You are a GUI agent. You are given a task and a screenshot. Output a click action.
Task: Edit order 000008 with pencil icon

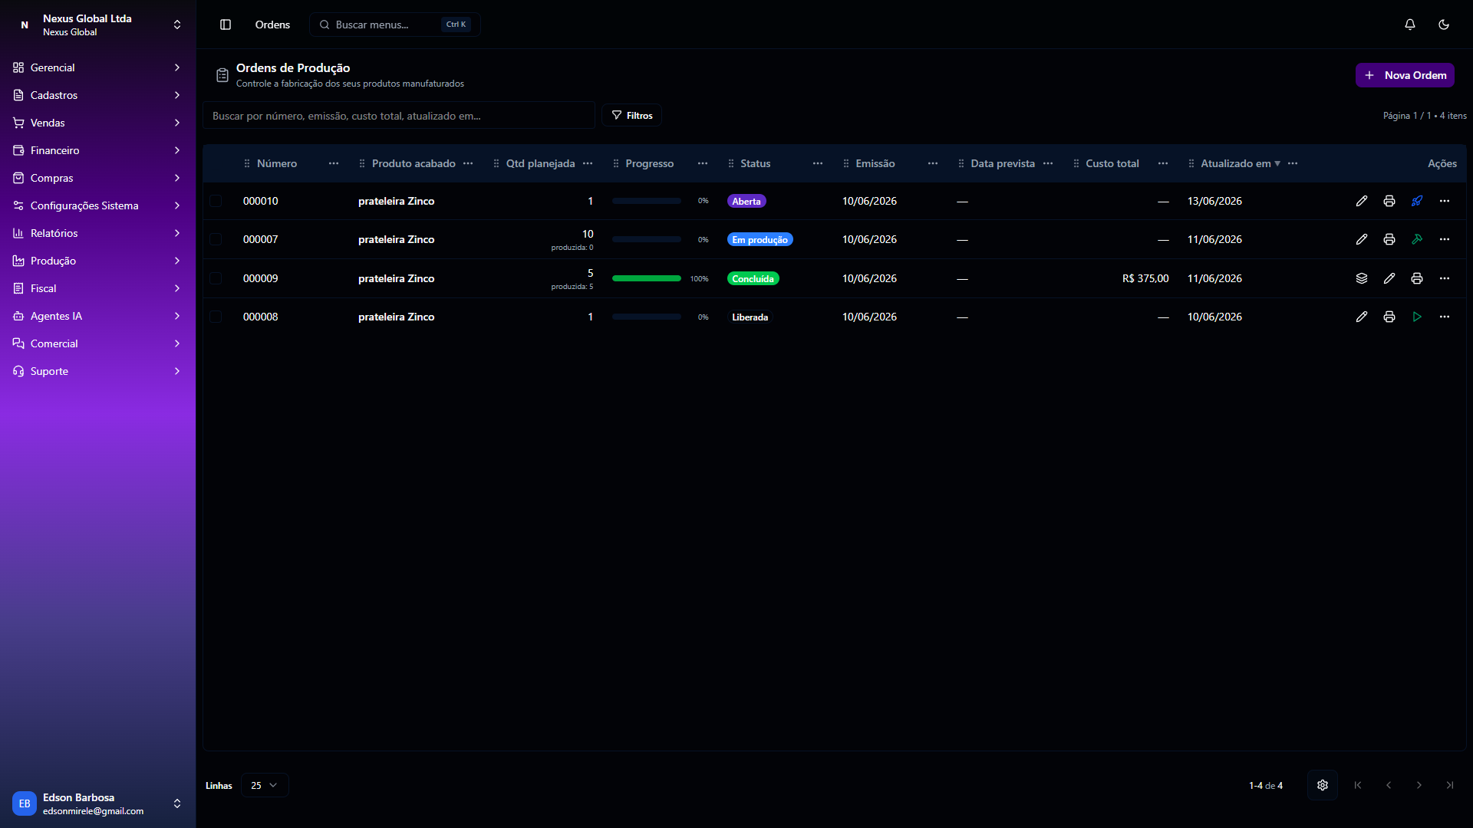[1362, 317]
